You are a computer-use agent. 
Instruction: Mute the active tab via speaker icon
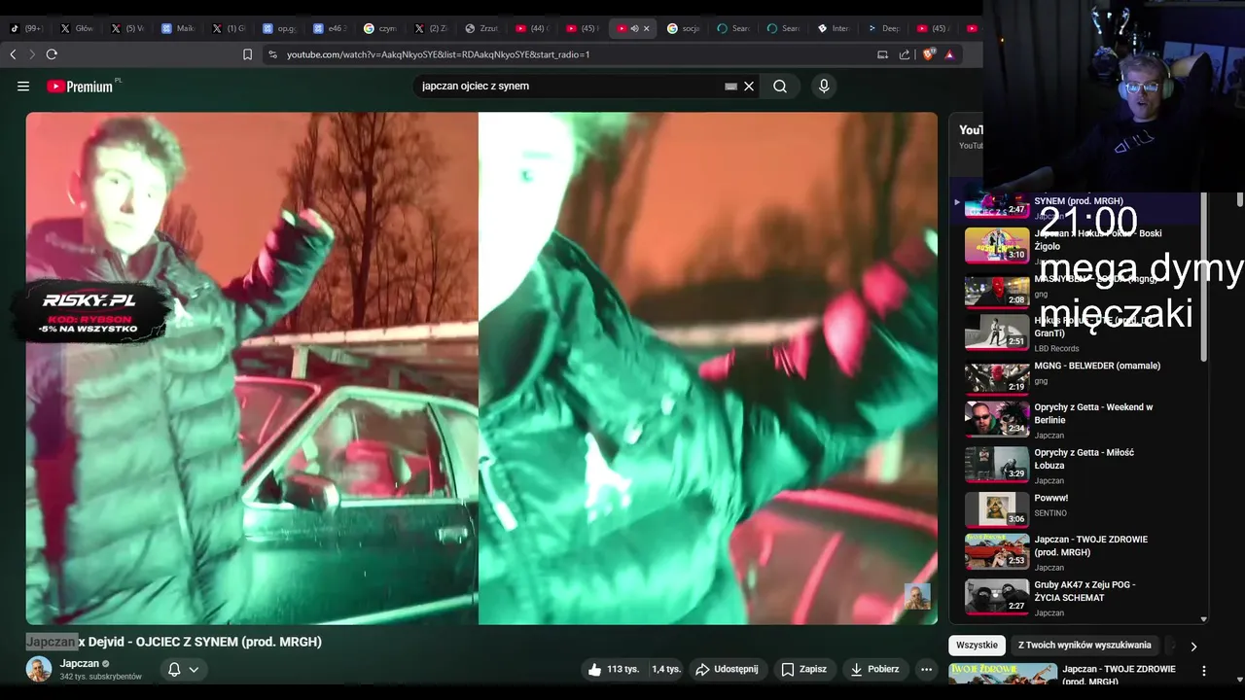point(634,28)
